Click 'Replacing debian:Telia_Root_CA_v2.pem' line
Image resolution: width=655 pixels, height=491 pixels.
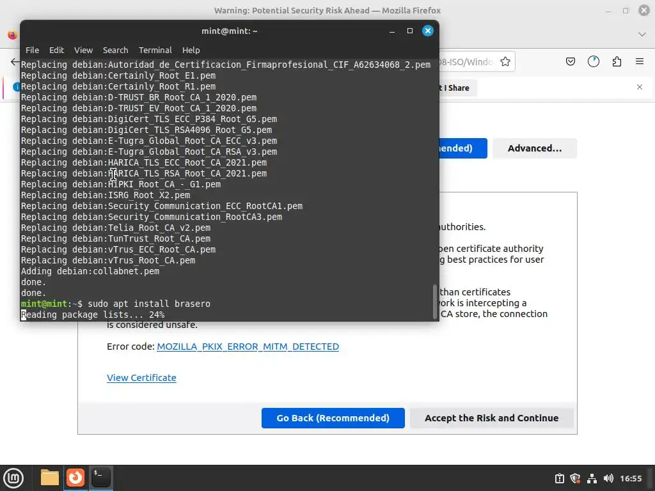pos(116,228)
